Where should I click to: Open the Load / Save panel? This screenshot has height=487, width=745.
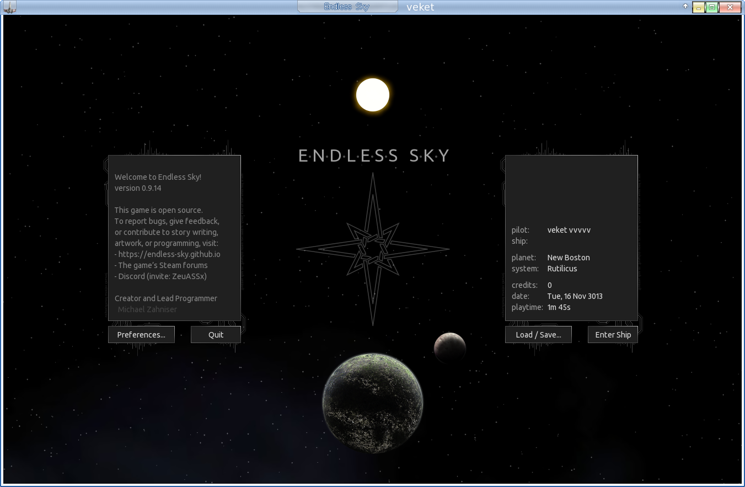[538, 335]
